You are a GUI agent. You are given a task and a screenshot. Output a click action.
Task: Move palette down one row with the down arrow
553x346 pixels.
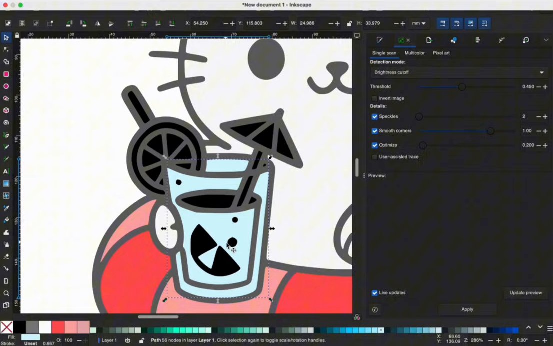(540, 327)
